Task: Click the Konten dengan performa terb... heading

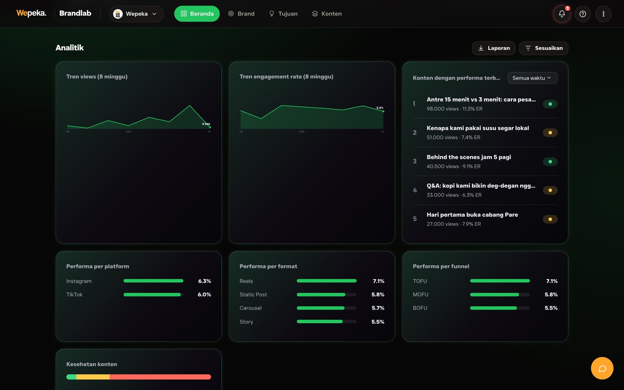Action: click(x=456, y=78)
